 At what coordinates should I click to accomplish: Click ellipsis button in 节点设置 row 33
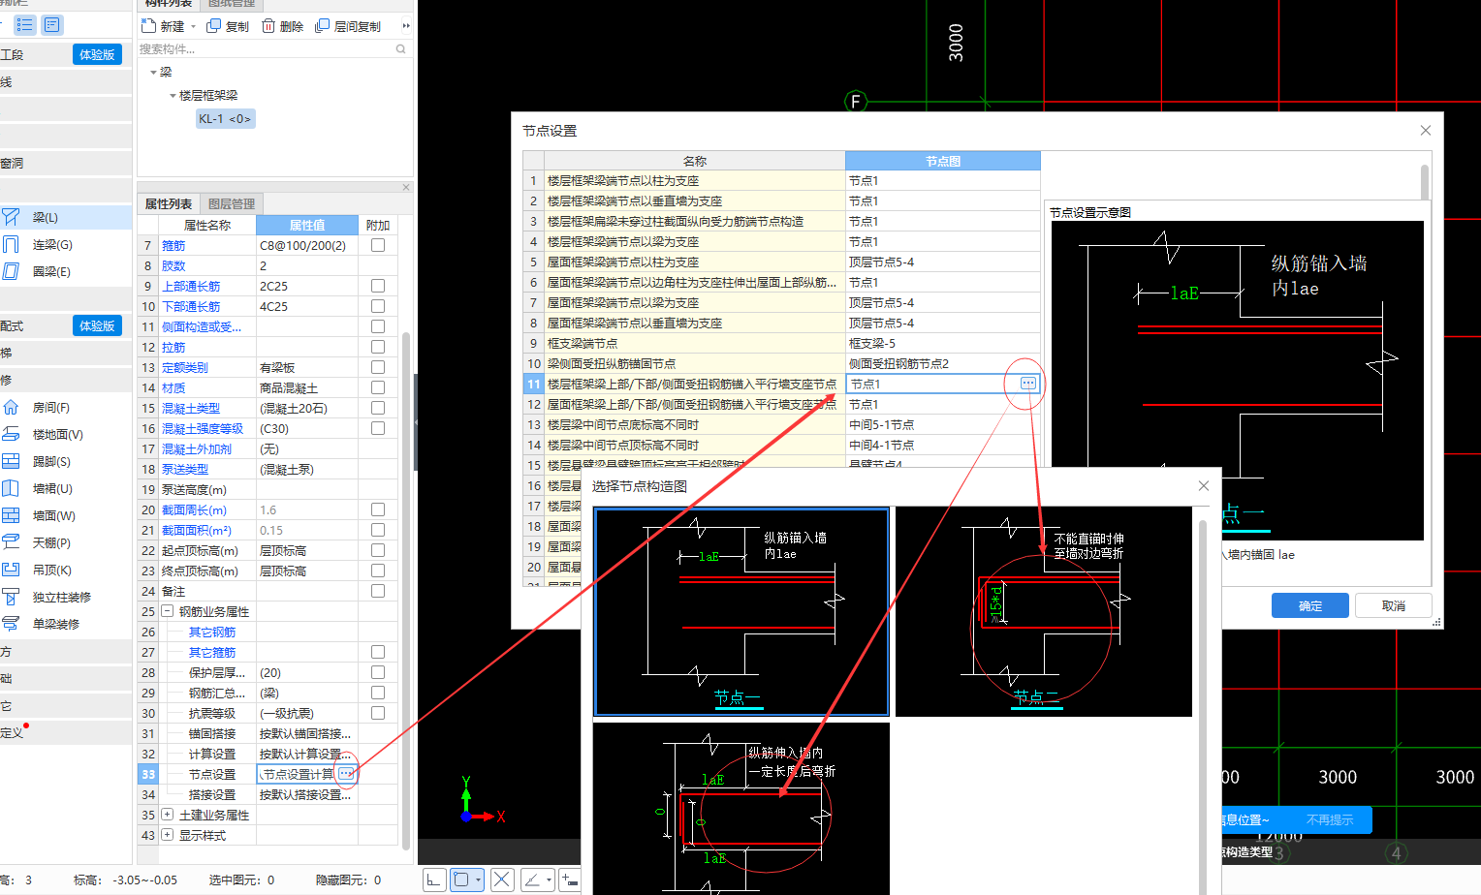(346, 773)
